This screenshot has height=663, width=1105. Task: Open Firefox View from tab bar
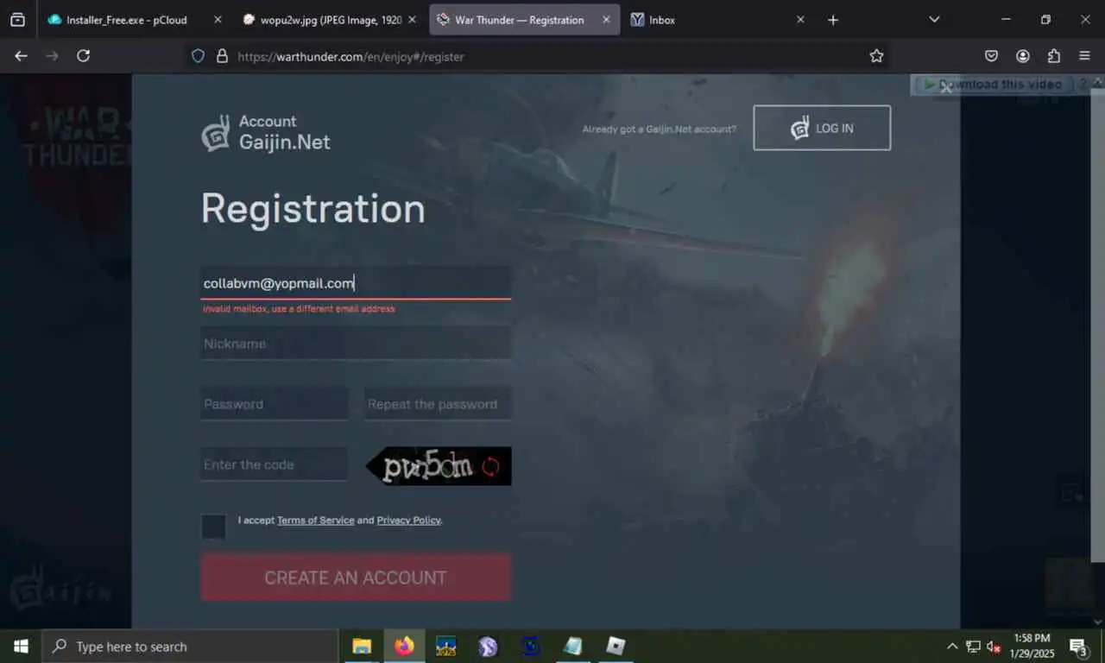[x=17, y=20]
